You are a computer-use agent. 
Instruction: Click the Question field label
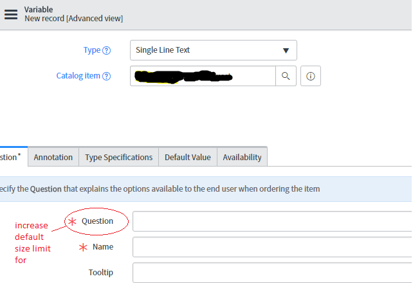[x=97, y=221]
